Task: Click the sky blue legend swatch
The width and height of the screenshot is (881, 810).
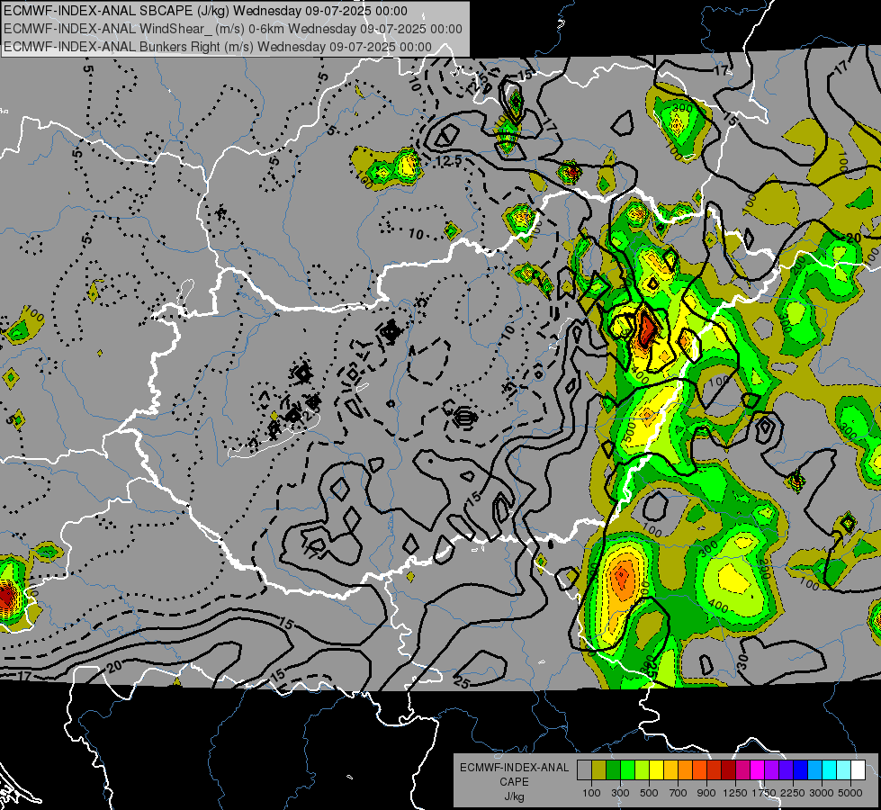Action: click(814, 770)
